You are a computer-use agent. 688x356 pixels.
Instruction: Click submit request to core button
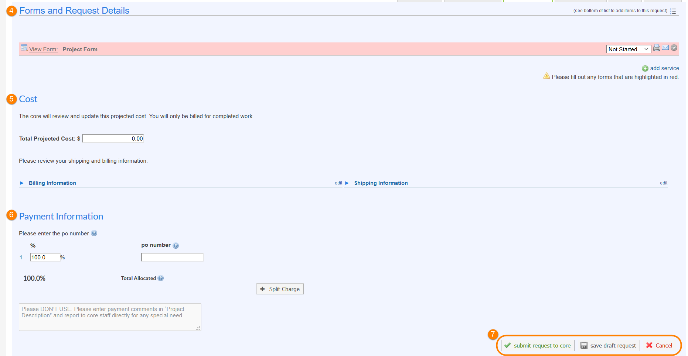[x=538, y=346]
